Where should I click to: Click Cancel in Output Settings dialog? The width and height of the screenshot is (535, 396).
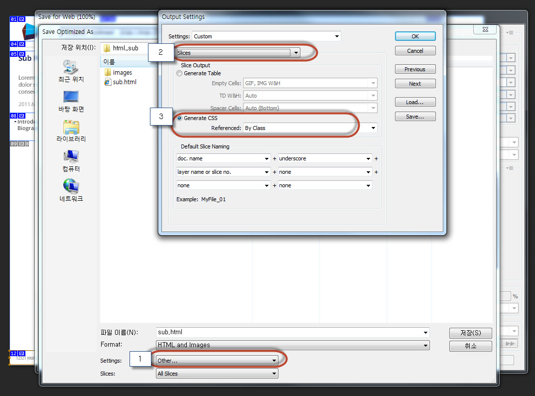(415, 51)
